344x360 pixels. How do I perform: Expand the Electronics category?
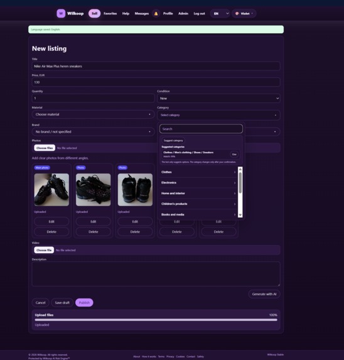(x=198, y=183)
